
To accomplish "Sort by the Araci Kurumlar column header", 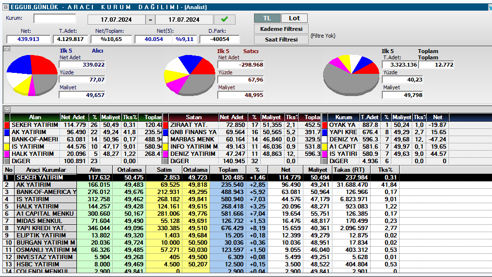I will (x=46, y=170).
